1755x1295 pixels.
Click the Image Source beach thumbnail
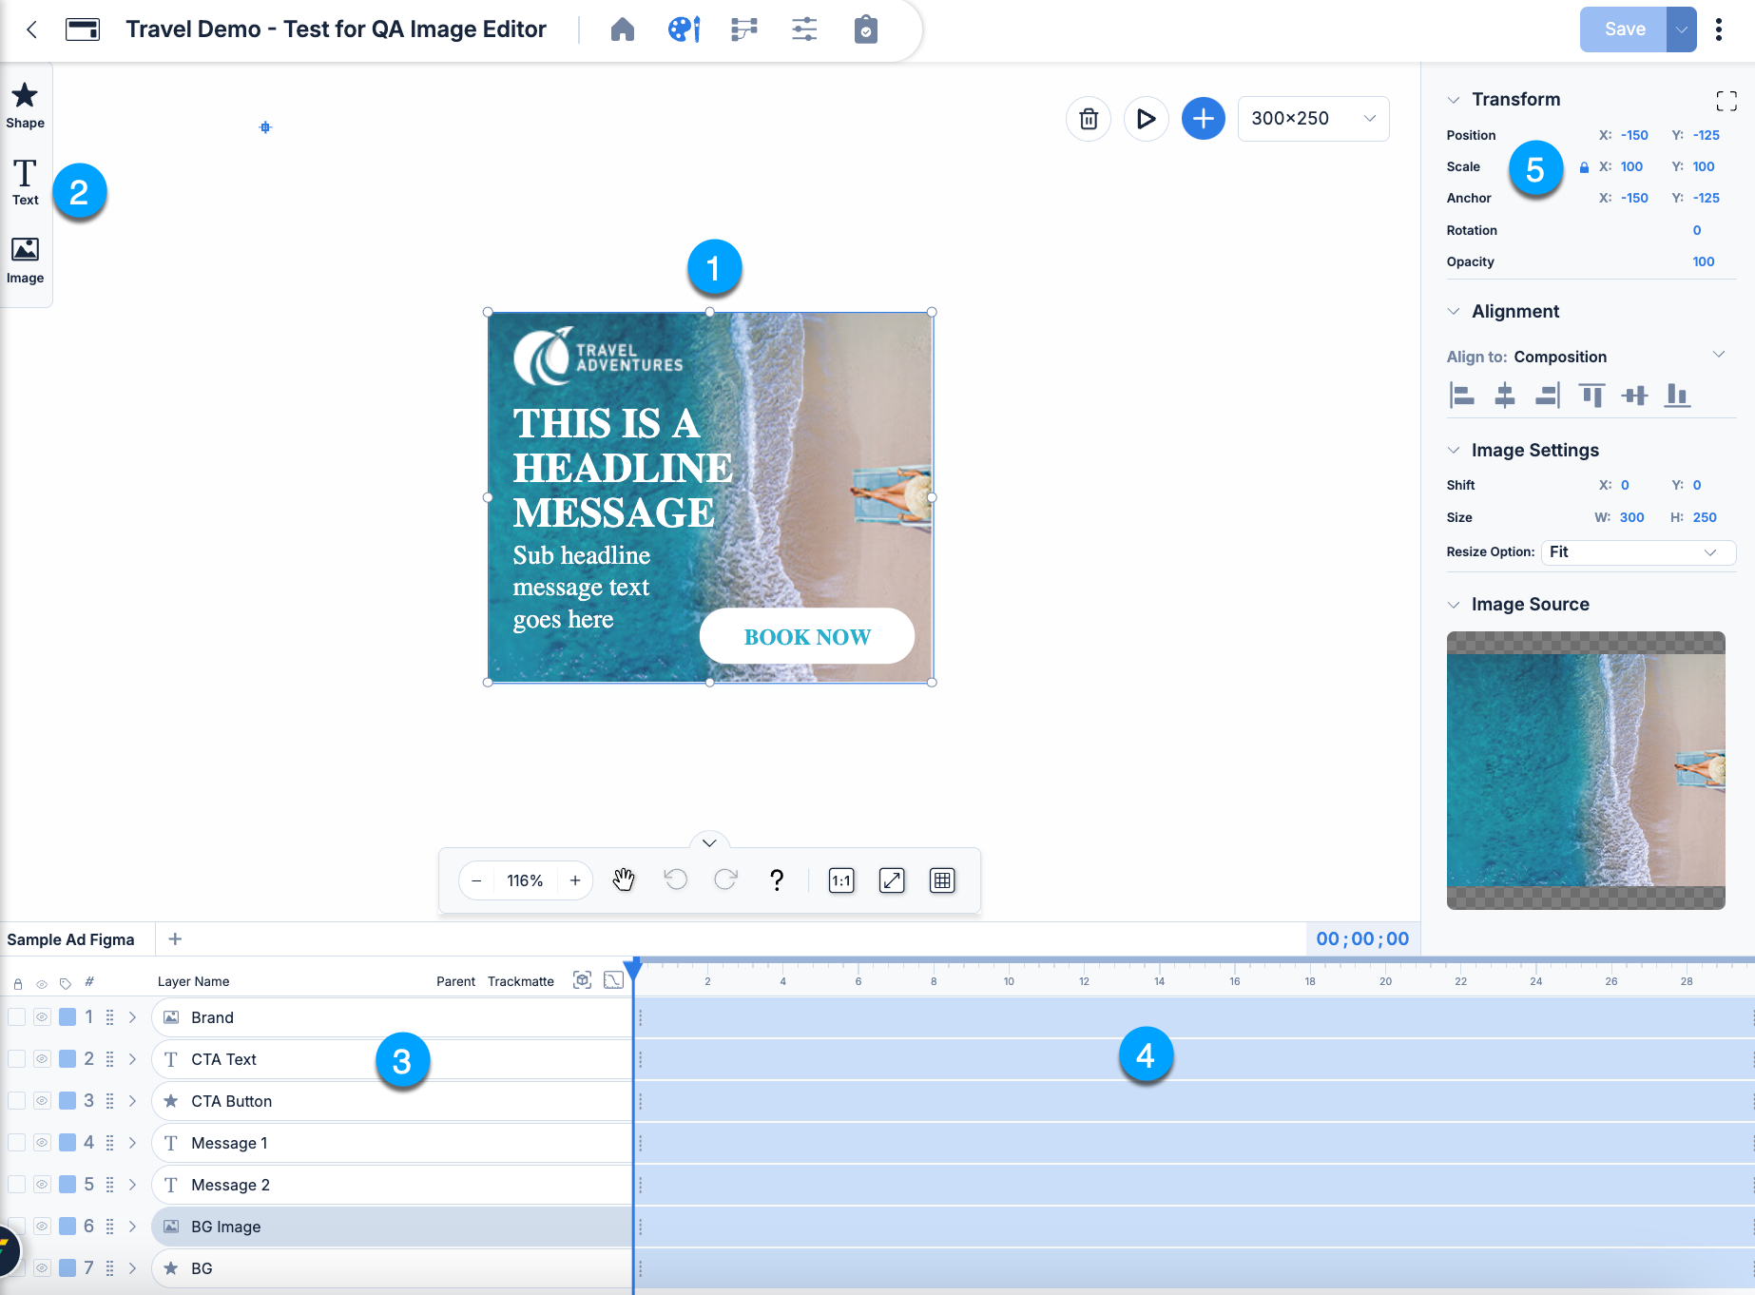pos(1586,770)
